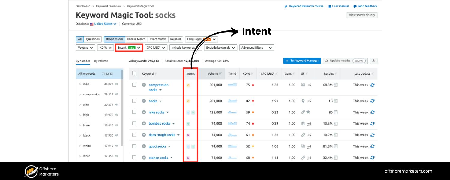Click the location pin SERP feature for socks

(x=303, y=101)
